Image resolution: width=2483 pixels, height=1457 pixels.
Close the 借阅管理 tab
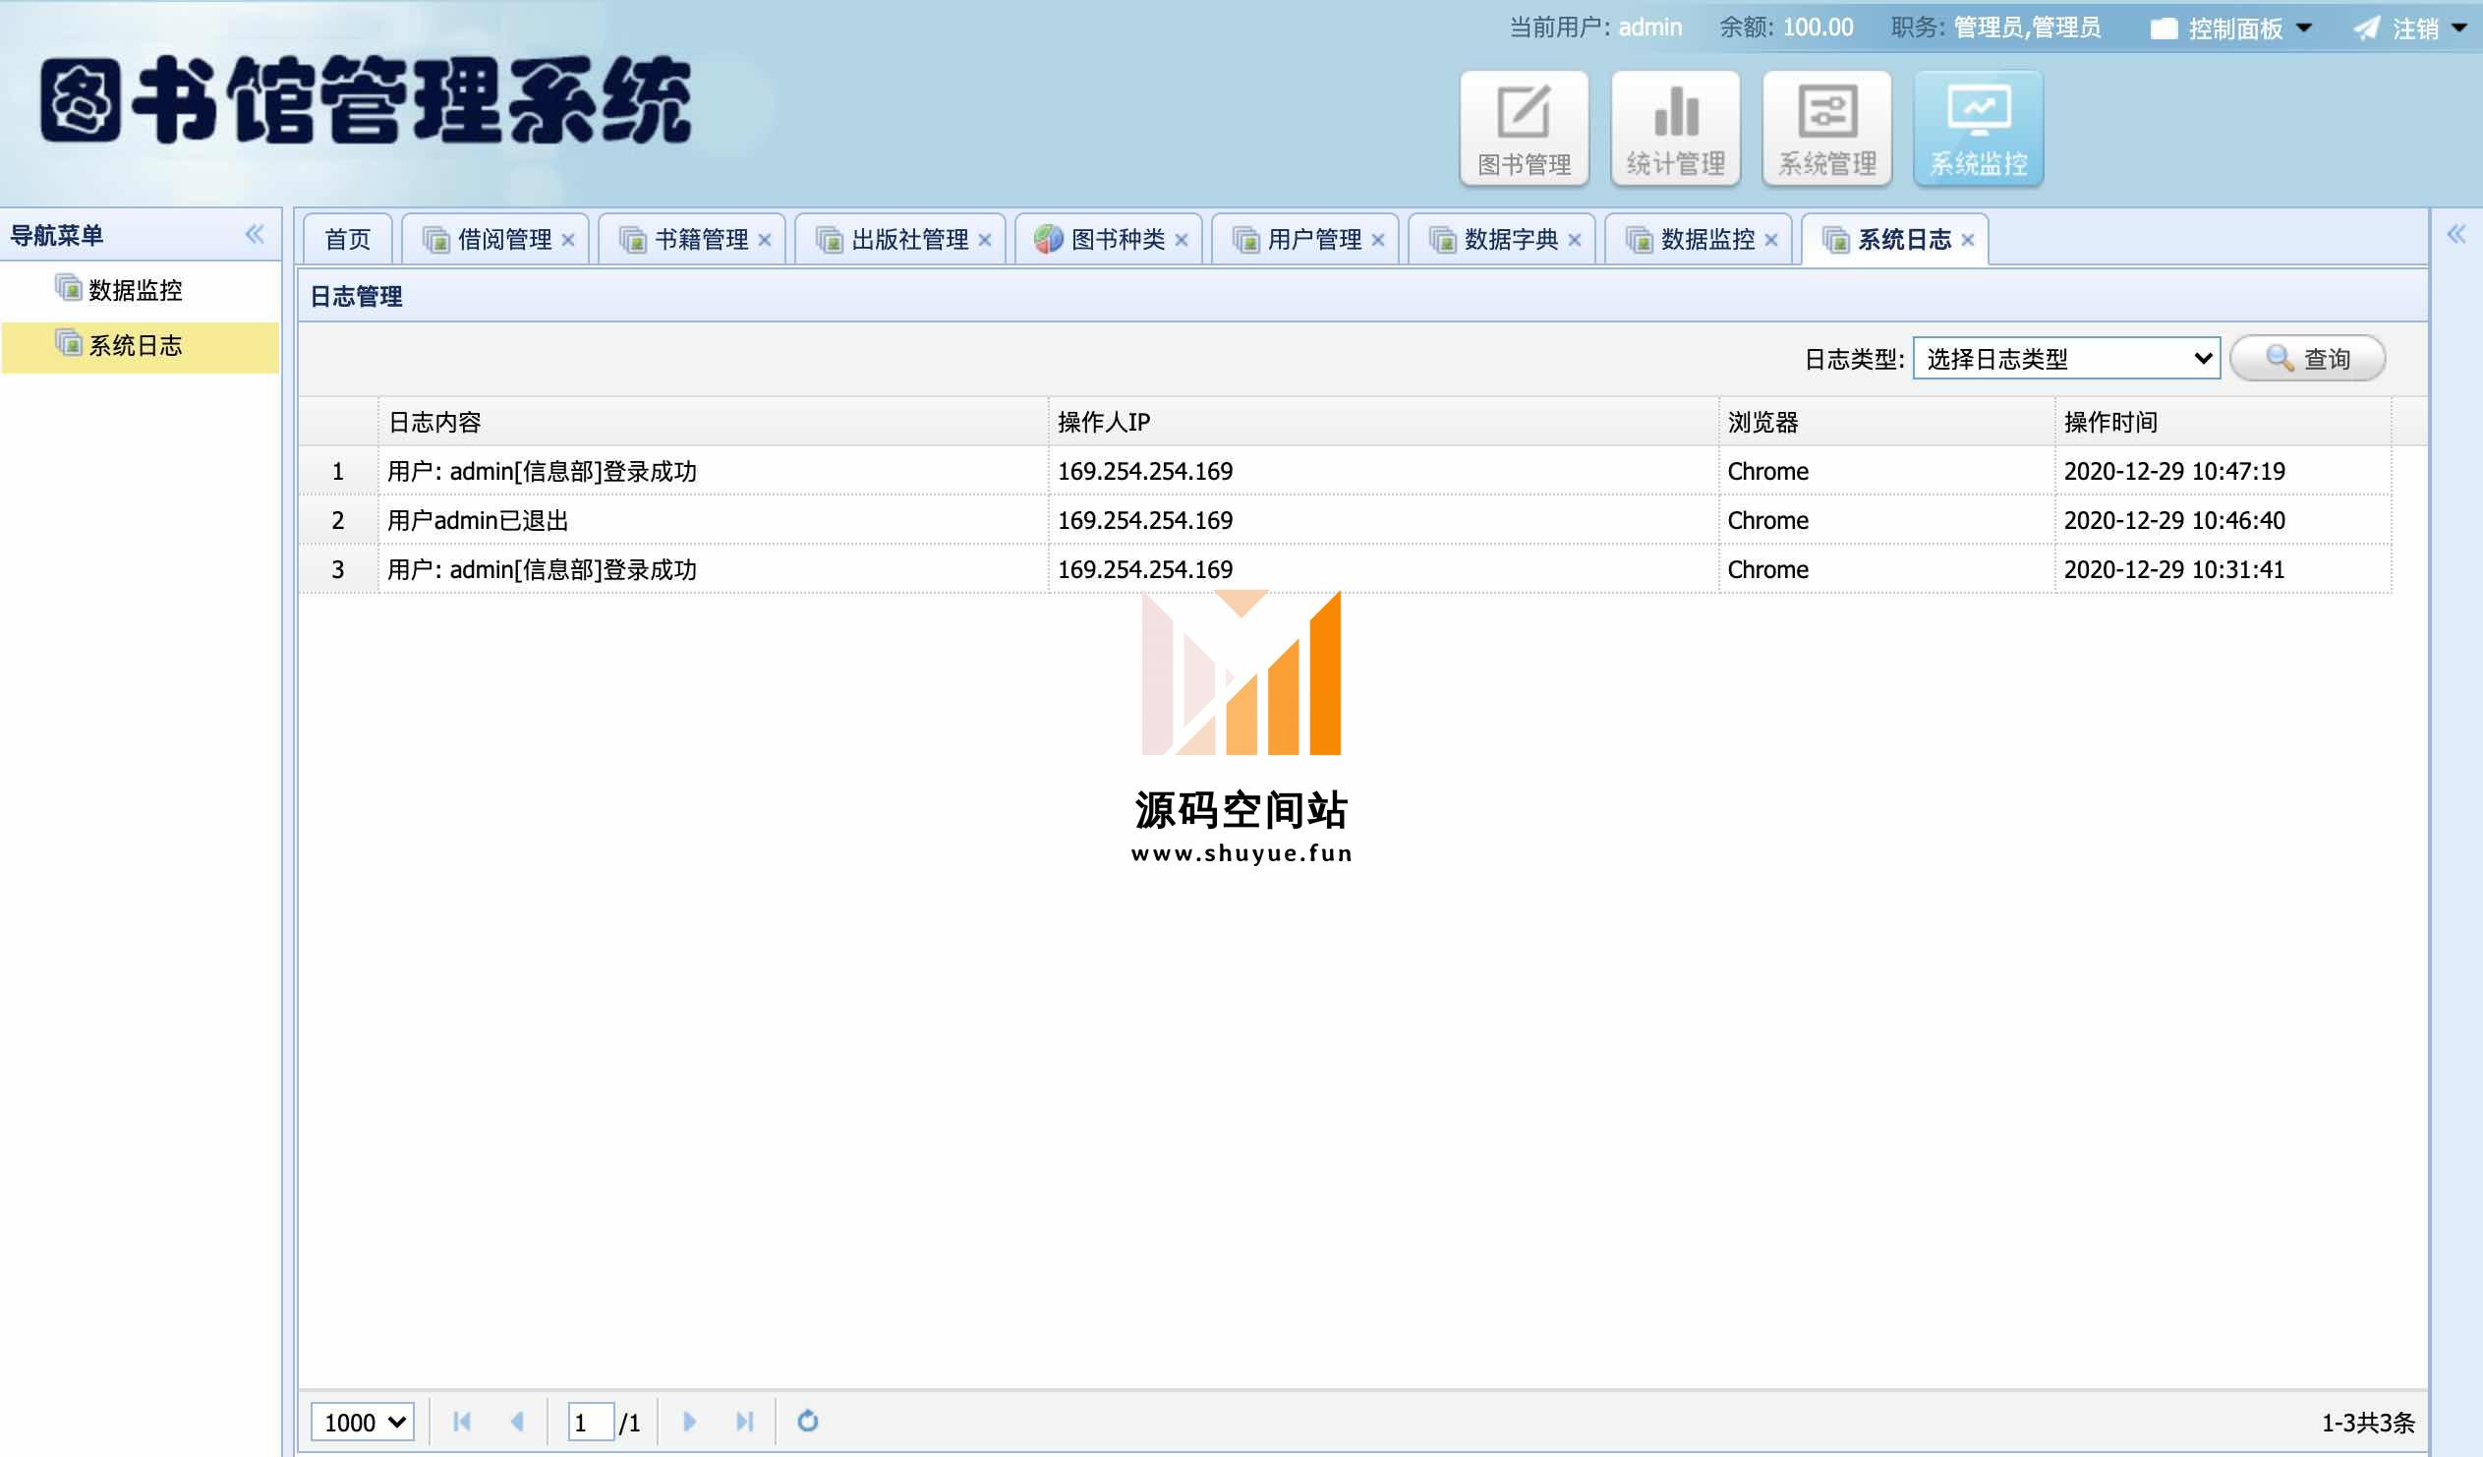tap(568, 240)
